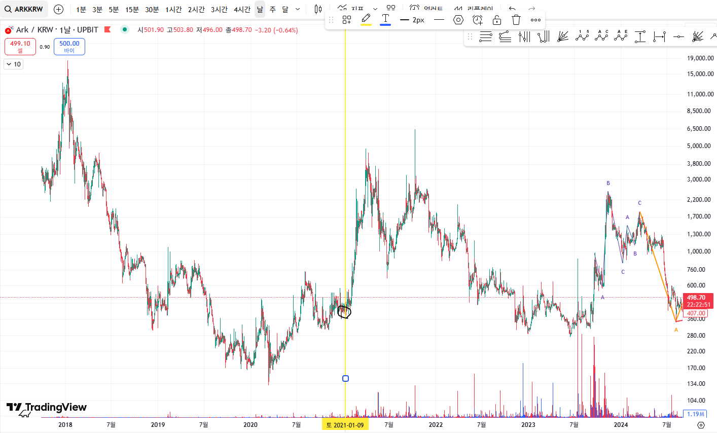Click the 1.19M volume label
This screenshot has width=717, height=433.
coord(696,414)
